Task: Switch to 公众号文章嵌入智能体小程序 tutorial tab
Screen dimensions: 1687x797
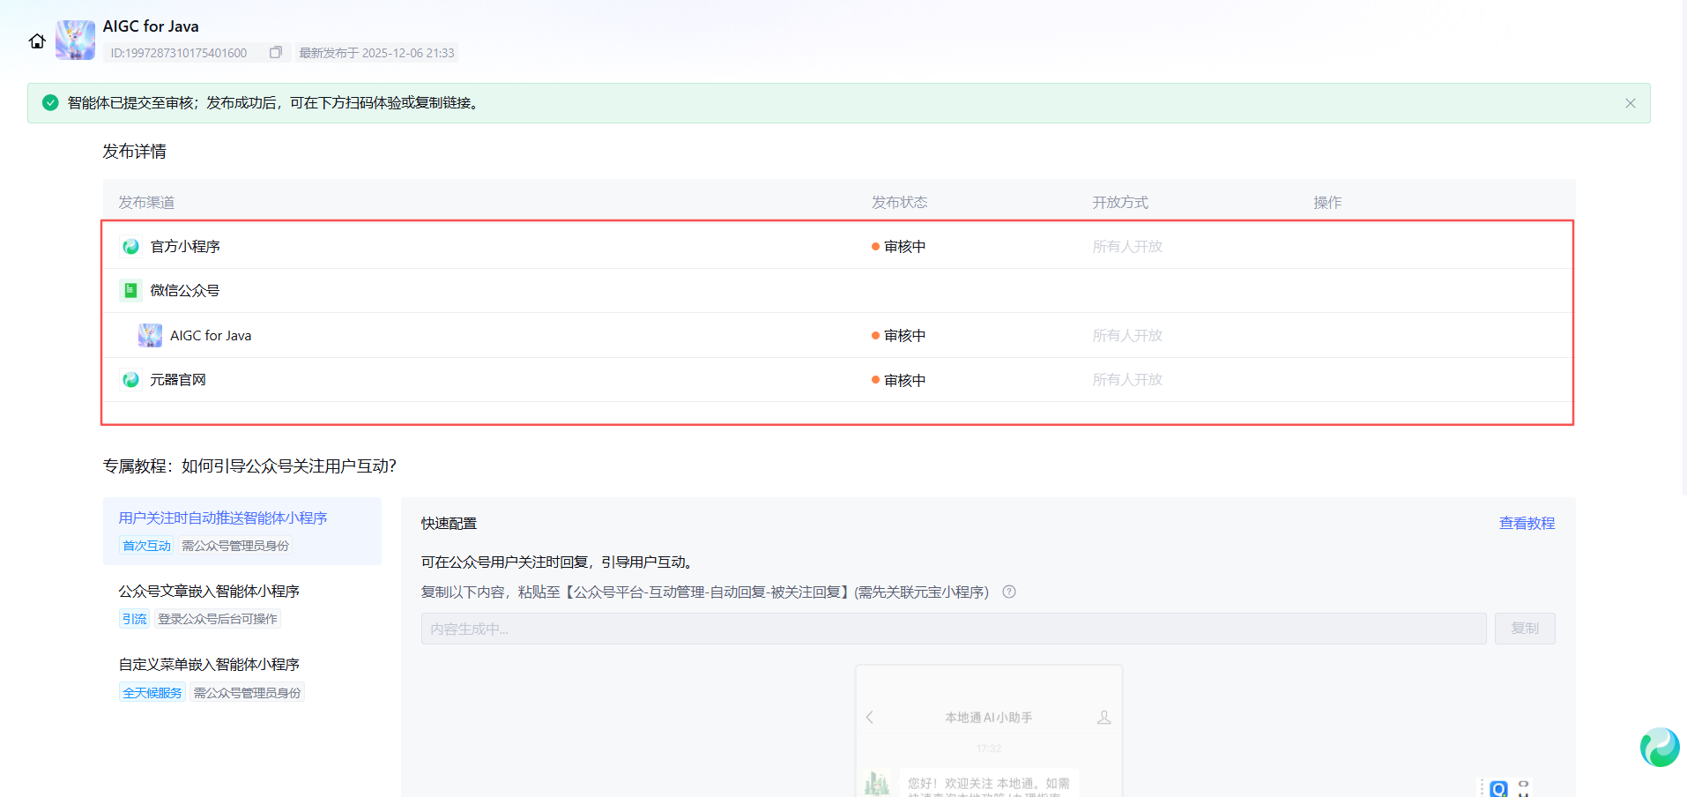Action: click(x=209, y=592)
